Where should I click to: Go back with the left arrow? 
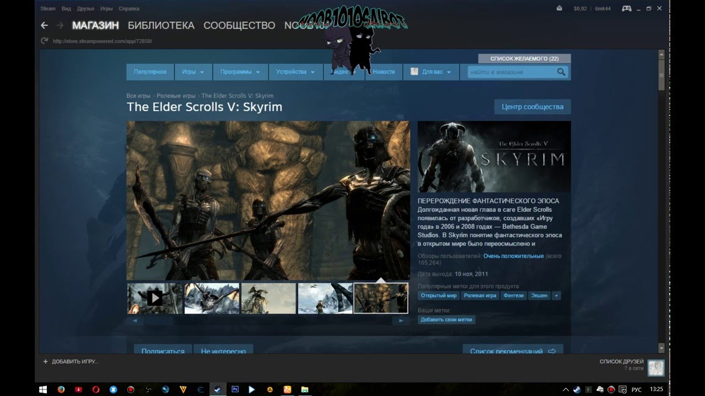click(x=45, y=25)
